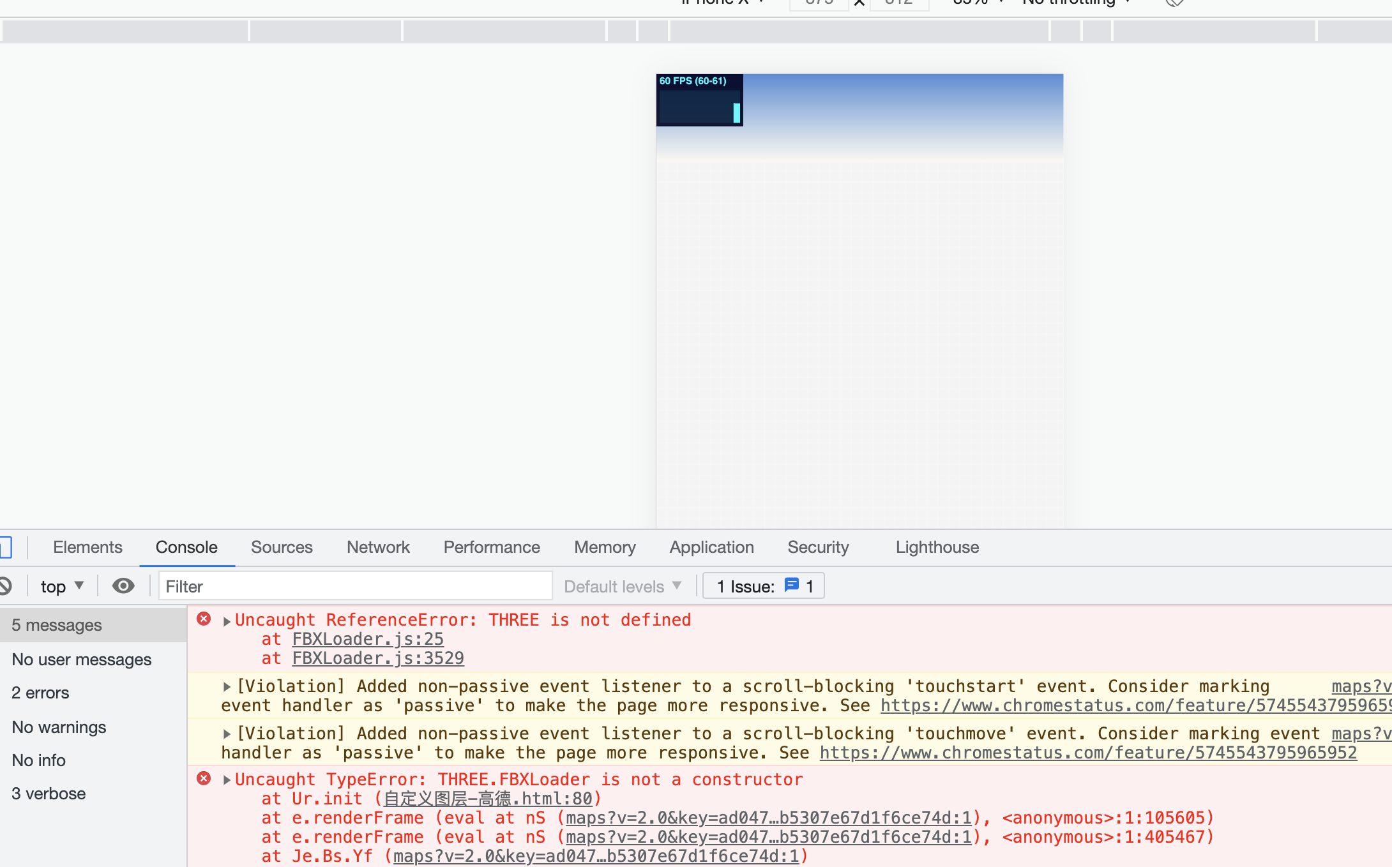Image resolution: width=1392 pixels, height=867 pixels.
Task: Click the close icon between device dimensions
Action: point(859,3)
